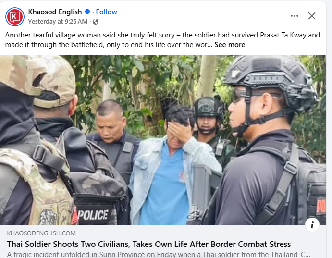Image resolution: width=332 pixels, height=258 pixels.
Task: Close the post with X icon
Action: 312,16
